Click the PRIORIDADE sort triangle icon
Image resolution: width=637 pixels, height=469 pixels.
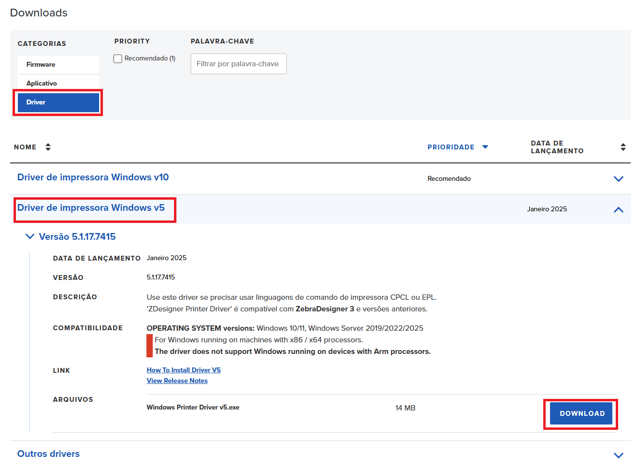click(x=485, y=147)
